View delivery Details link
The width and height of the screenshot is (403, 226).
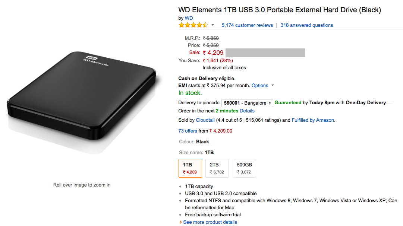tap(247, 111)
